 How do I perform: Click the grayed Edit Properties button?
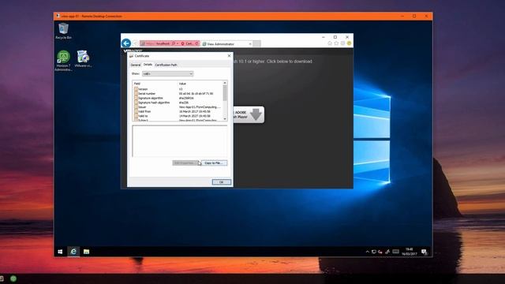(x=185, y=163)
